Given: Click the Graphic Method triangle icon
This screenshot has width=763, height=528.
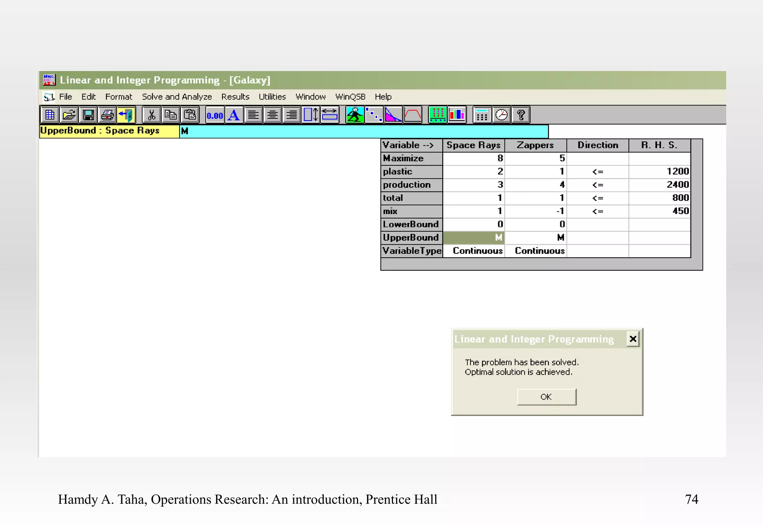Looking at the screenshot, I should point(393,115).
